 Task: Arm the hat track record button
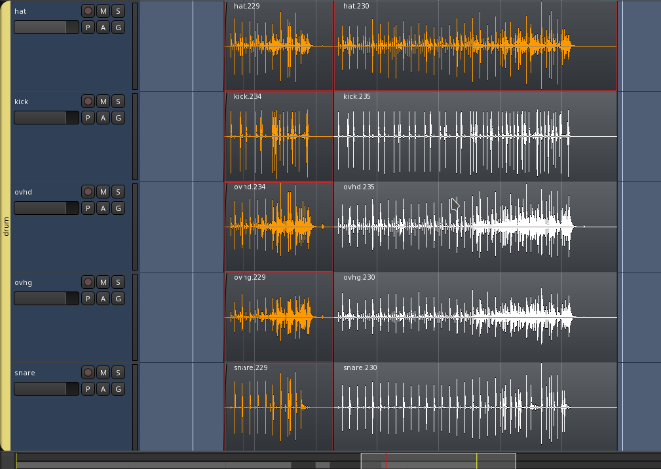[x=88, y=11]
